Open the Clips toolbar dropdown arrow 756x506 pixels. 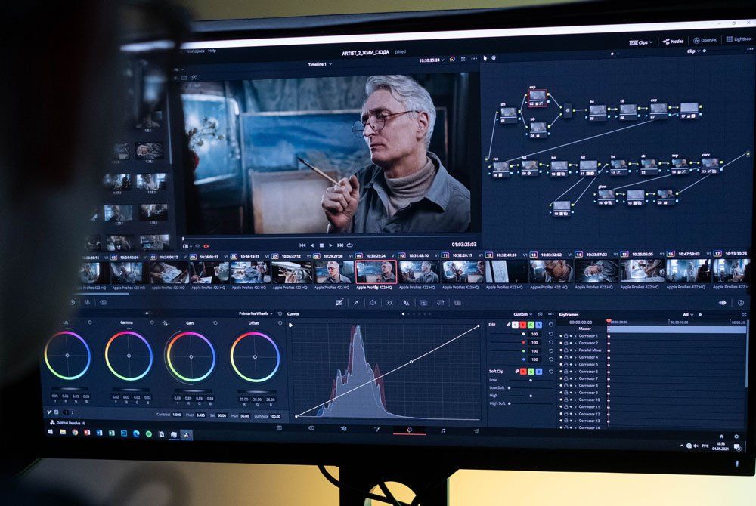point(651,42)
